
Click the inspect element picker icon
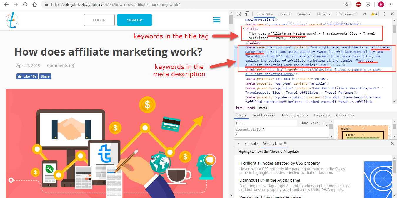(239, 14)
